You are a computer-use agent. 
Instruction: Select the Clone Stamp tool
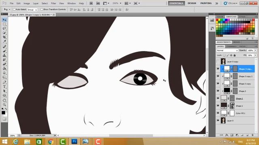[4, 56]
